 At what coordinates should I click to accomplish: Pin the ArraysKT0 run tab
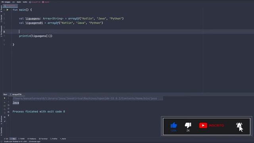4,122
